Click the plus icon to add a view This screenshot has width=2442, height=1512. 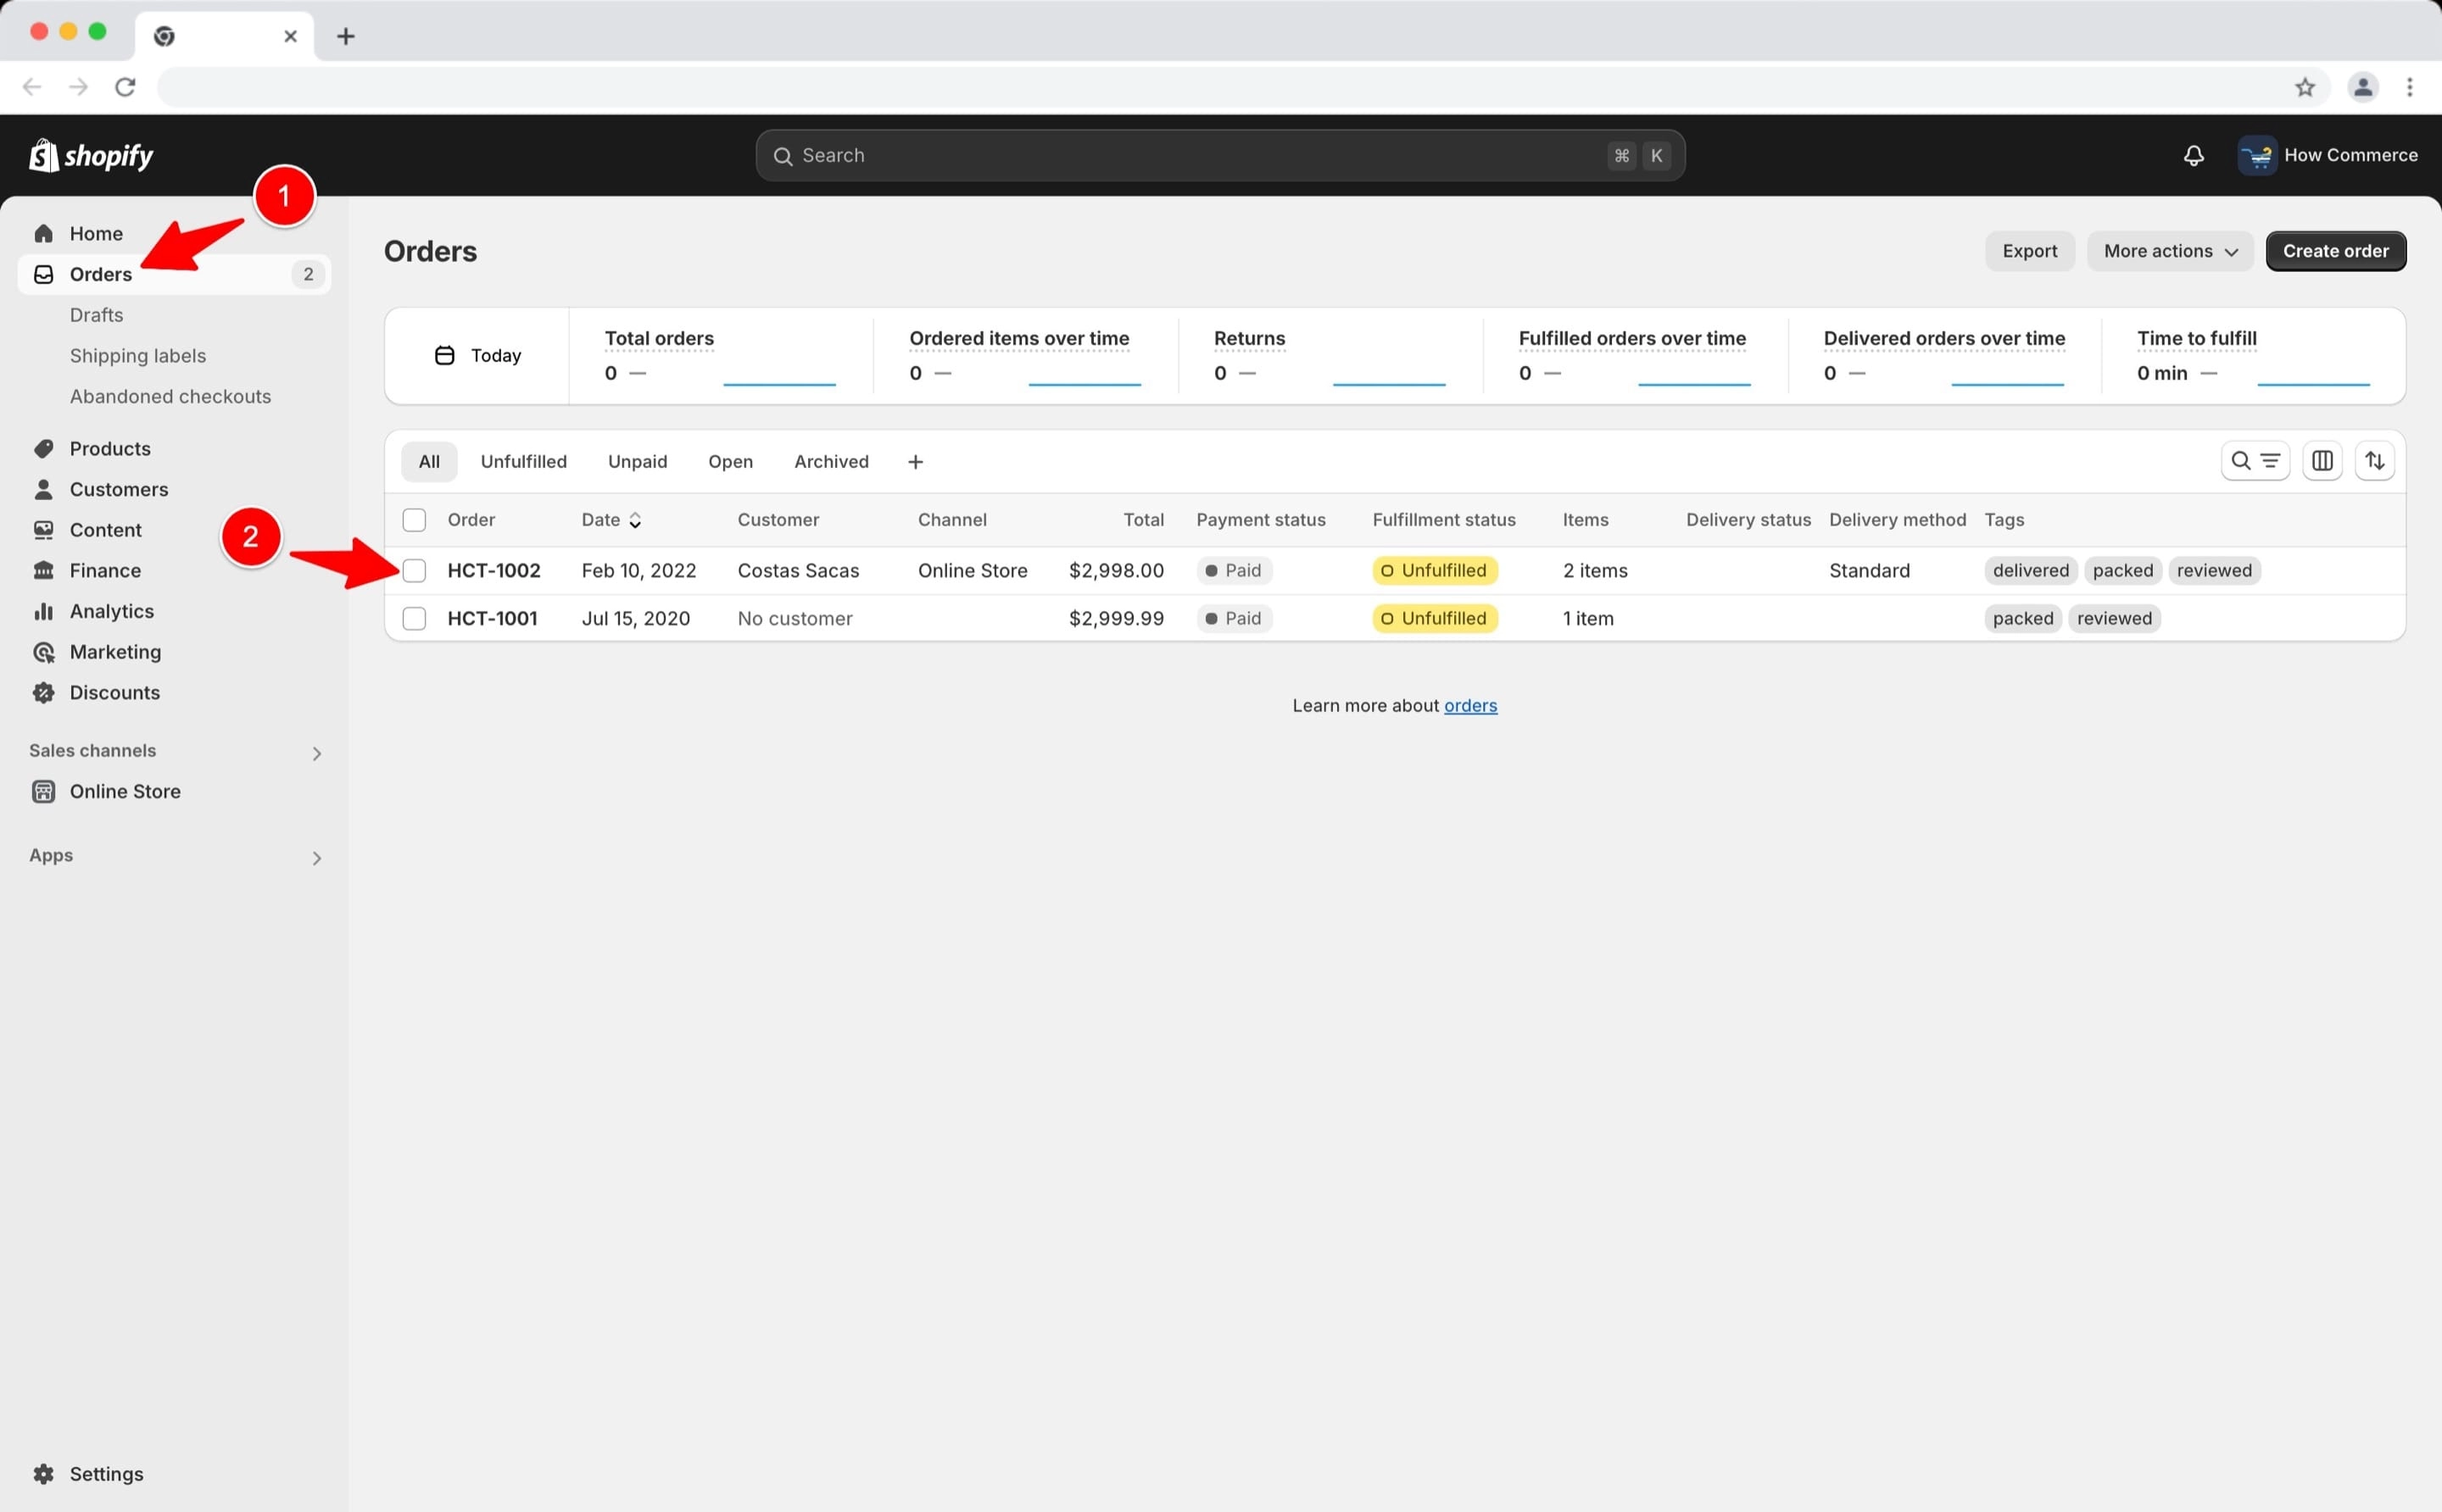pyautogui.click(x=914, y=461)
